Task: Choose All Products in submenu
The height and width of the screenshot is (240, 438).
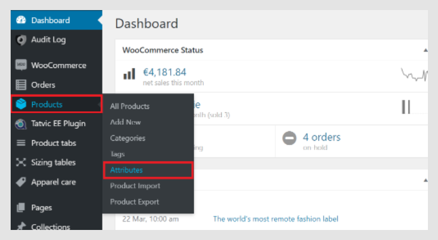Action: (130, 106)
